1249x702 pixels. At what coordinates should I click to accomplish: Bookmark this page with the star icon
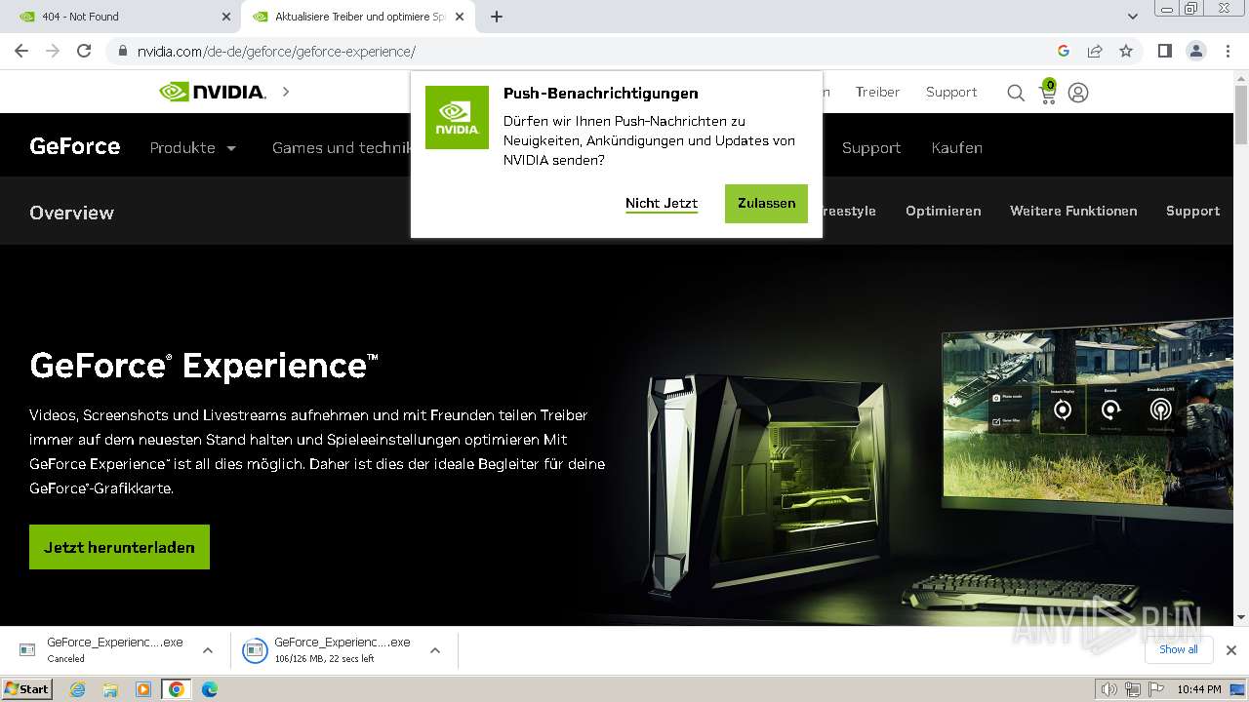[x=1126, y=51]
